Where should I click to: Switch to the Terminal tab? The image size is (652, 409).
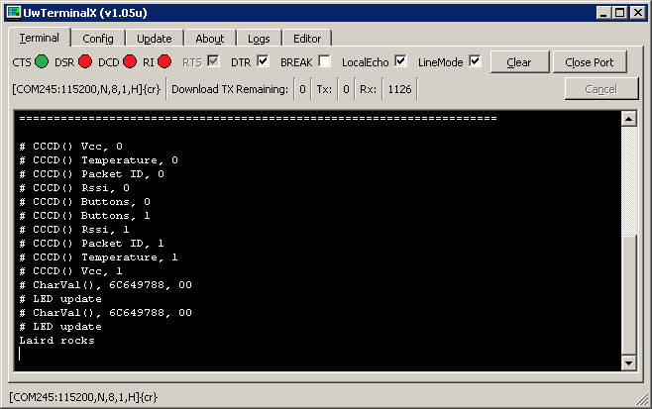pyautogui.click(x=40, y=38)
